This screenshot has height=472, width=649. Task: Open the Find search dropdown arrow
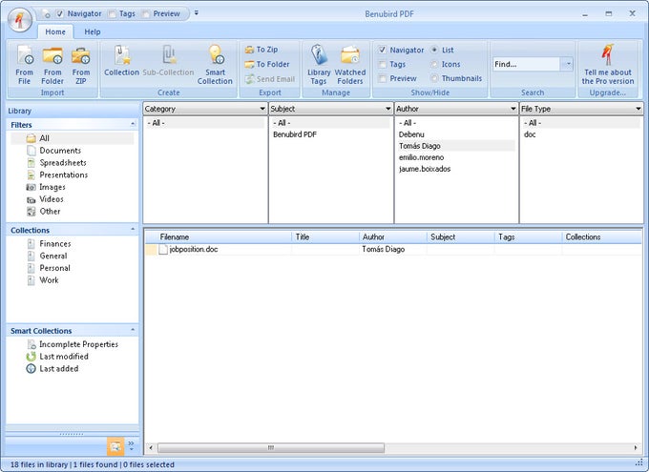568,64
